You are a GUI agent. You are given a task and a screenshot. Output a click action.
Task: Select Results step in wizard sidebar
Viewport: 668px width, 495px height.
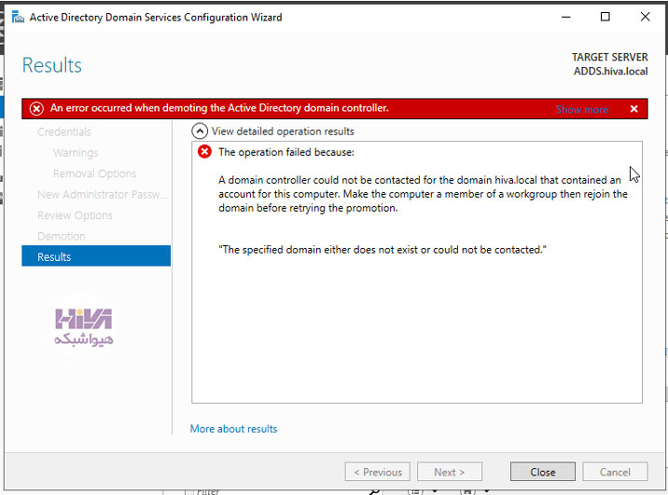tap(96, 256)
